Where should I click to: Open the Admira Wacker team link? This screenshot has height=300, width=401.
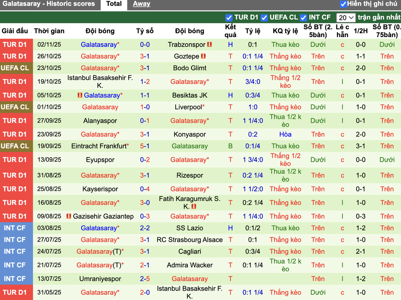(x=190, y=265)
